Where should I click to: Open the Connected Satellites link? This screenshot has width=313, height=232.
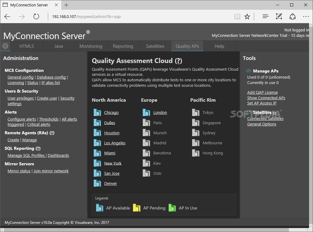265,118
